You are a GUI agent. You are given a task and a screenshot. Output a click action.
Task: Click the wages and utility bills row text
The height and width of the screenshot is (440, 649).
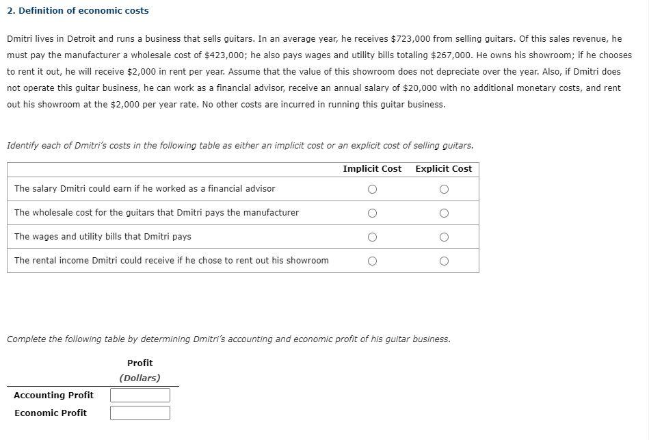pos(103,237)
